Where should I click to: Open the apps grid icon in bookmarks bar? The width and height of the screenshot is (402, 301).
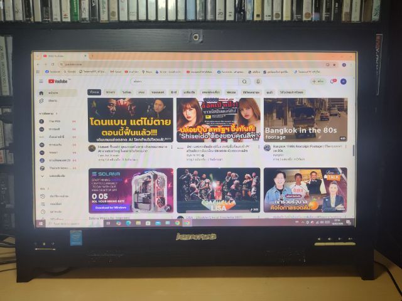click(x=38, y=72)
